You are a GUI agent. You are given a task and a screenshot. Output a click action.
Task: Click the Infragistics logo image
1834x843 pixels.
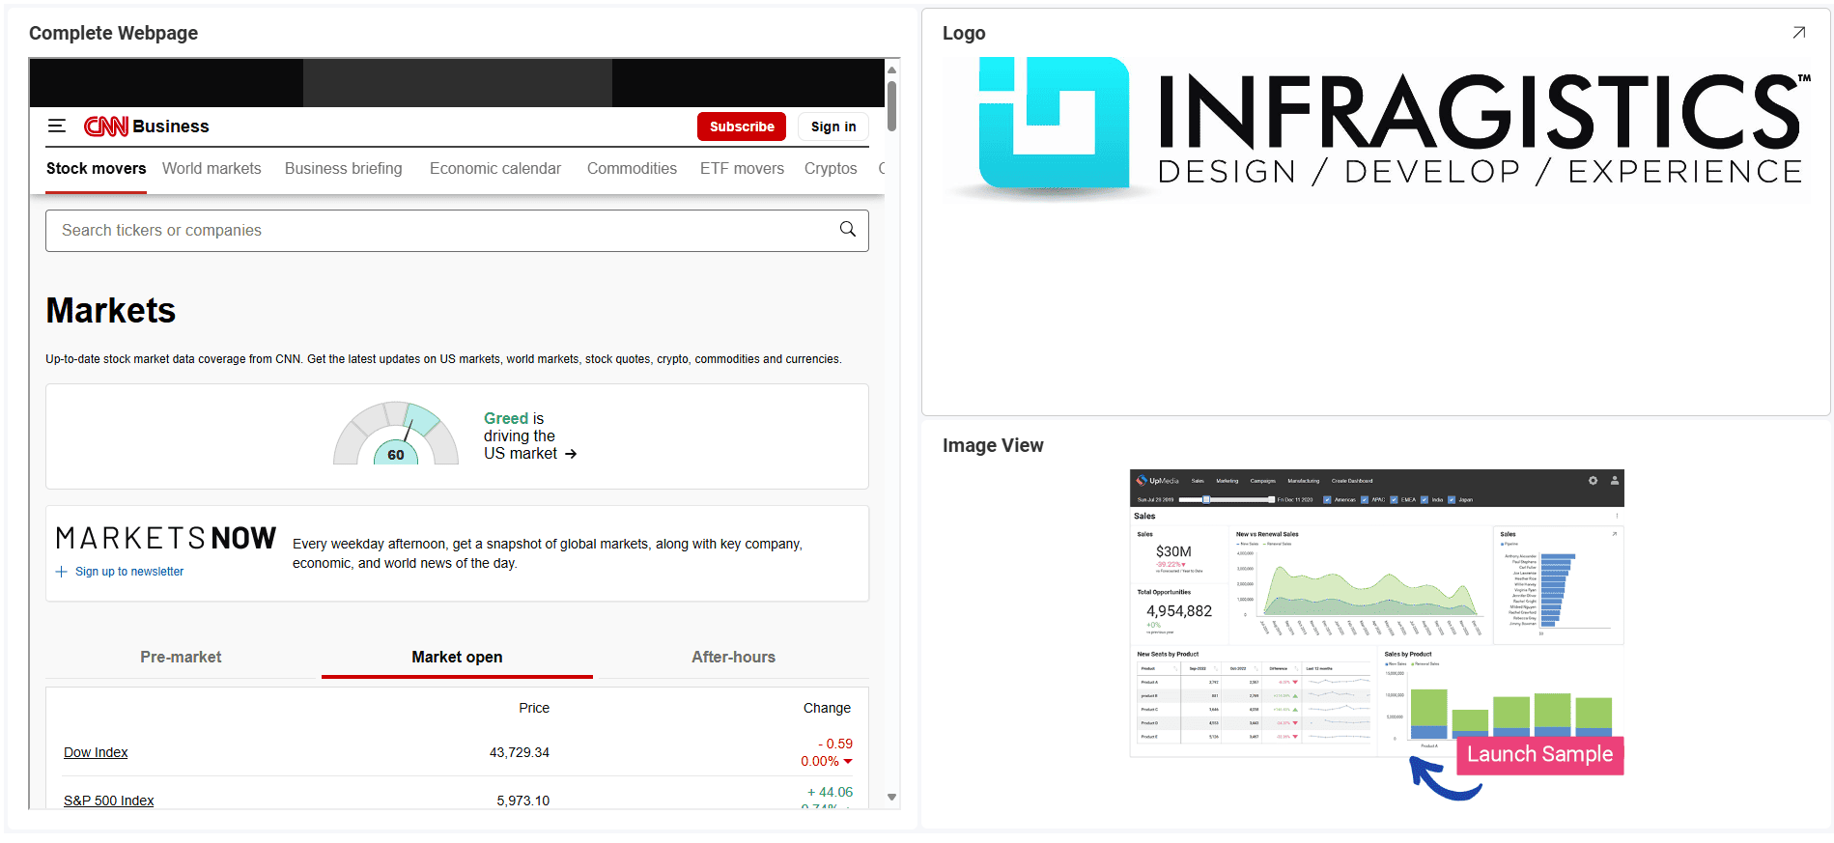point(1376,129)
